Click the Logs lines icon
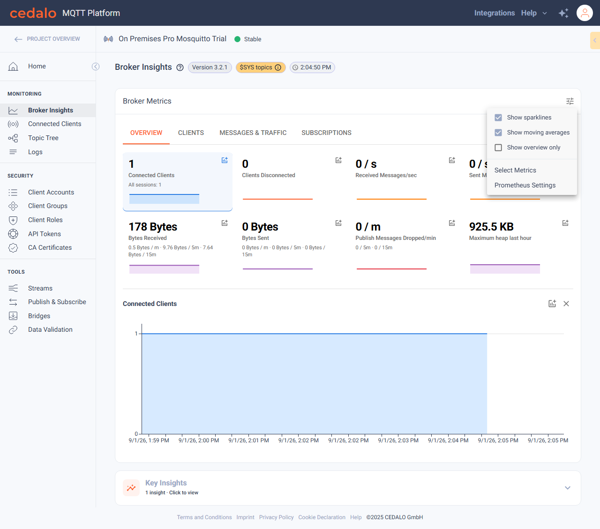The width and height of the screenshot is (600, 529). (x=13, y=152)
